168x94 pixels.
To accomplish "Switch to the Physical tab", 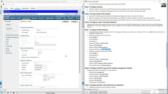I will pyautogui.click(x=6, y=8).
